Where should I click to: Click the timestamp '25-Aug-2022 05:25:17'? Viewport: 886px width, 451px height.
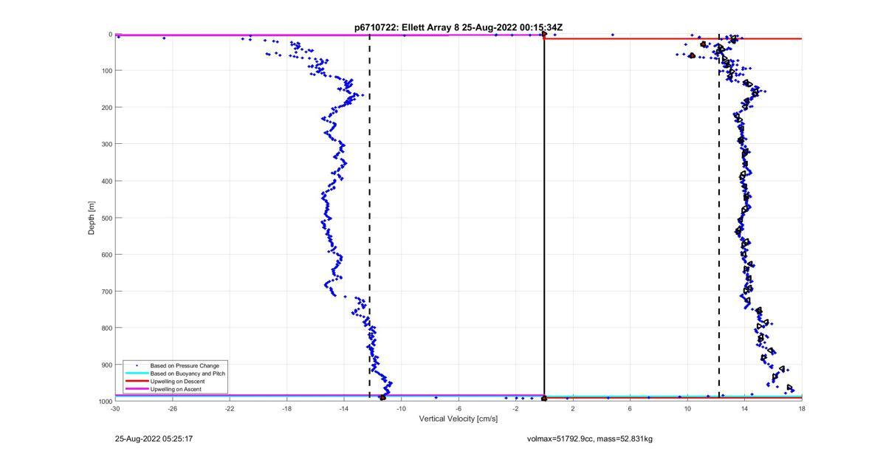[x=154, y=438]
